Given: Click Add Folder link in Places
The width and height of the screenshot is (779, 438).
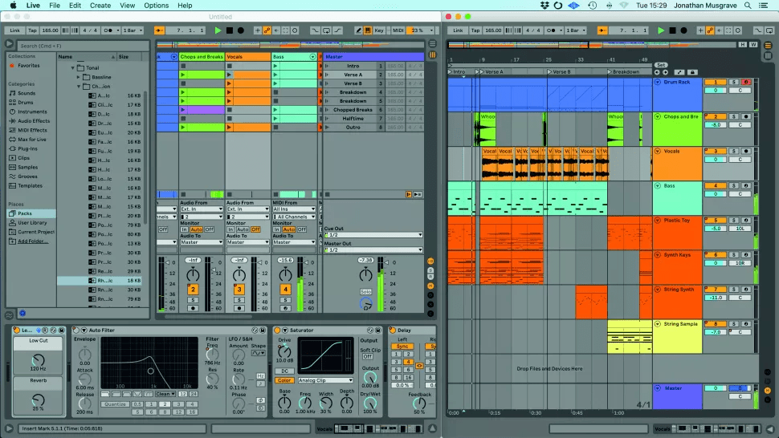Looking at the screenshot, I should (32, 241).
